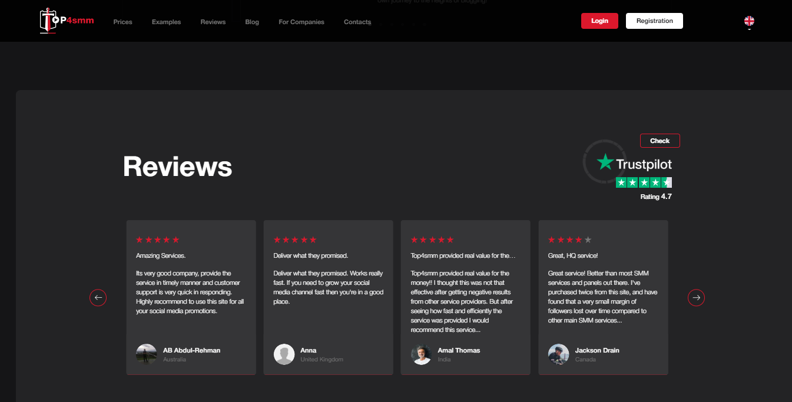Open the Prices menu item
This screenshot has height=402, width=792.
tap(123, 22)
